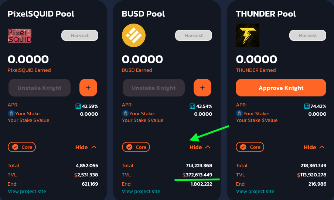Image resolution: width=334 pixels, height=200 pixels.
Task: Click knight helmet icon in THUNDER Pool
Action: pyautogui.click(x=239, y=114)
